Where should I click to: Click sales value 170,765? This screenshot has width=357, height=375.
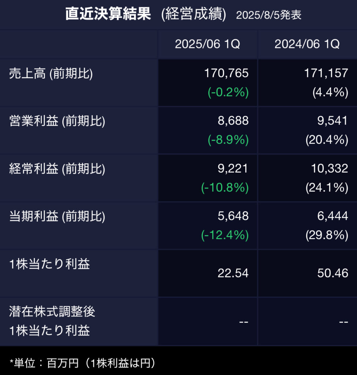226,73
